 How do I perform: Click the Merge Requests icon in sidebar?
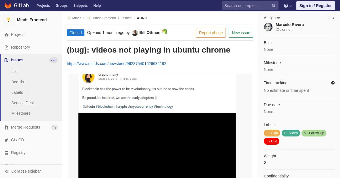[x=7, y=127]
